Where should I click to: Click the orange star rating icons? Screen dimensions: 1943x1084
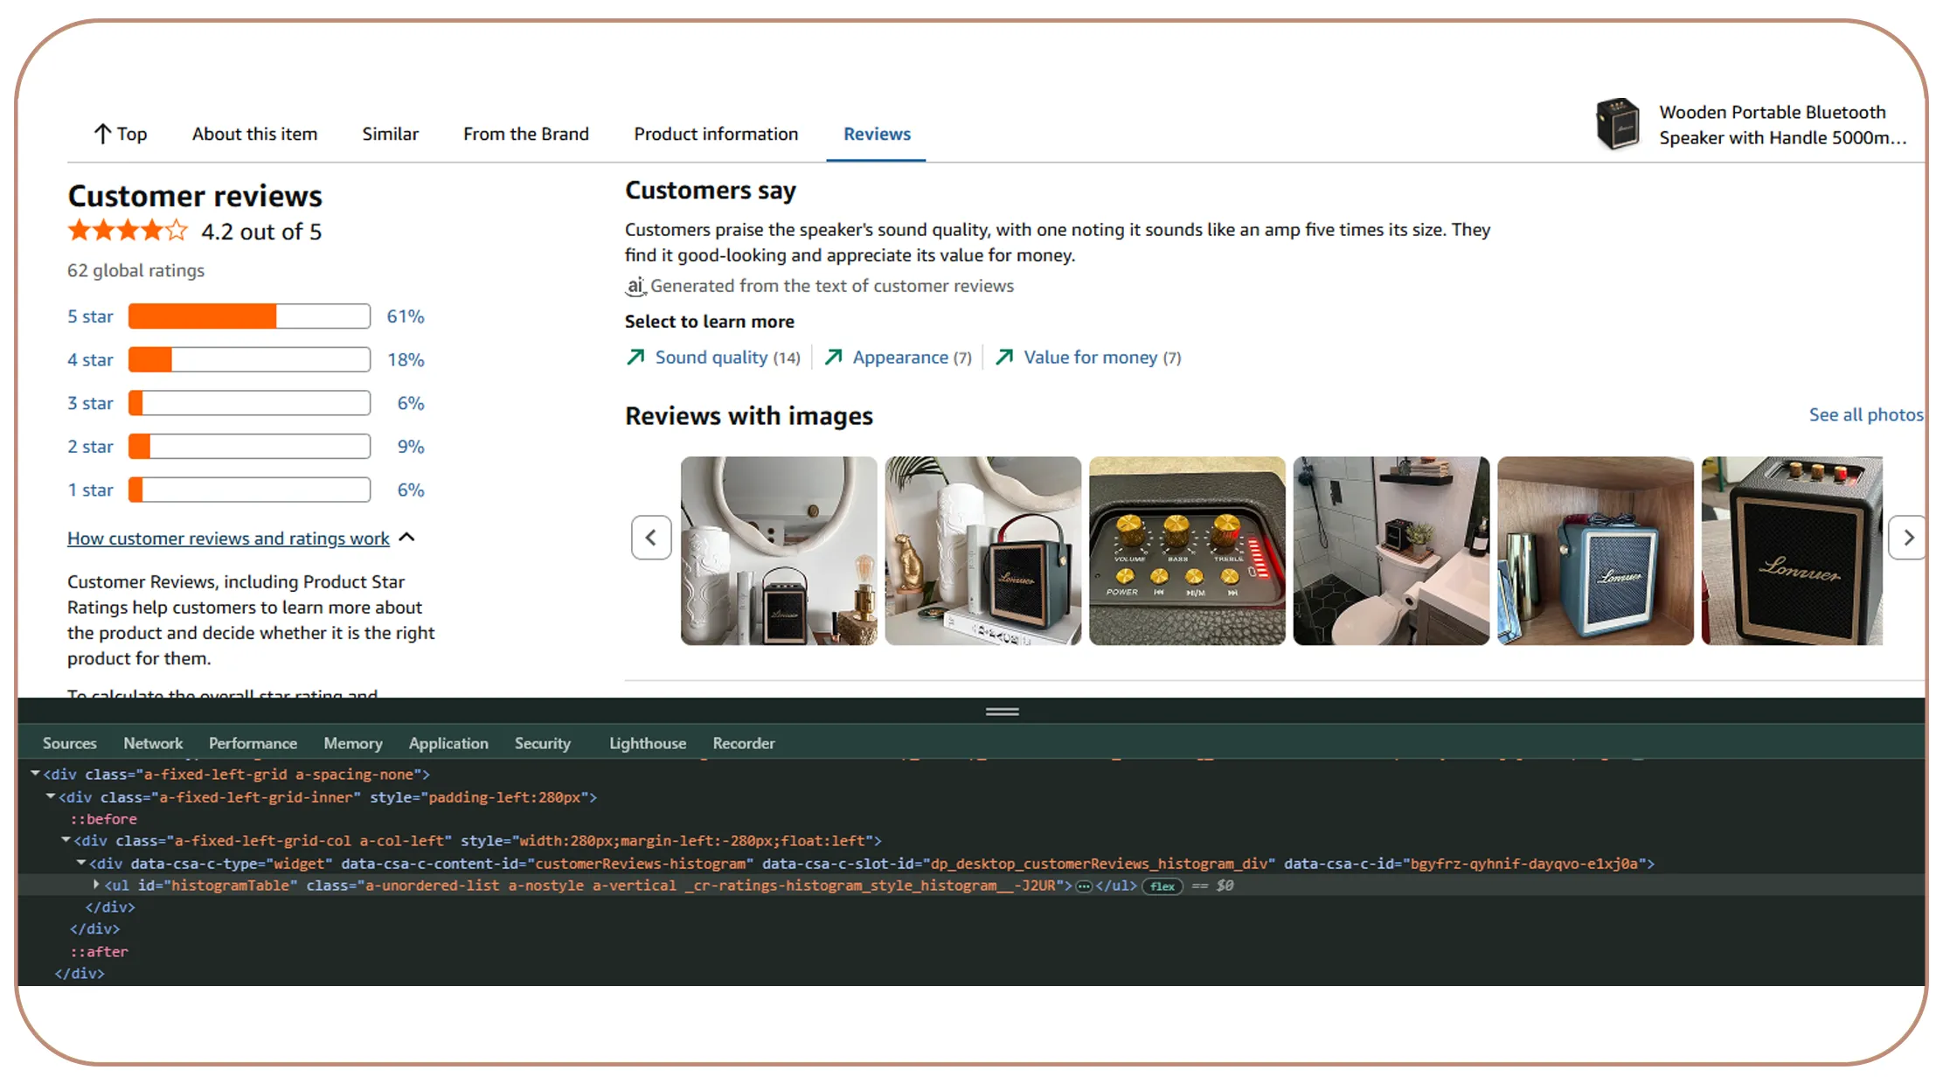pos(128,232)
